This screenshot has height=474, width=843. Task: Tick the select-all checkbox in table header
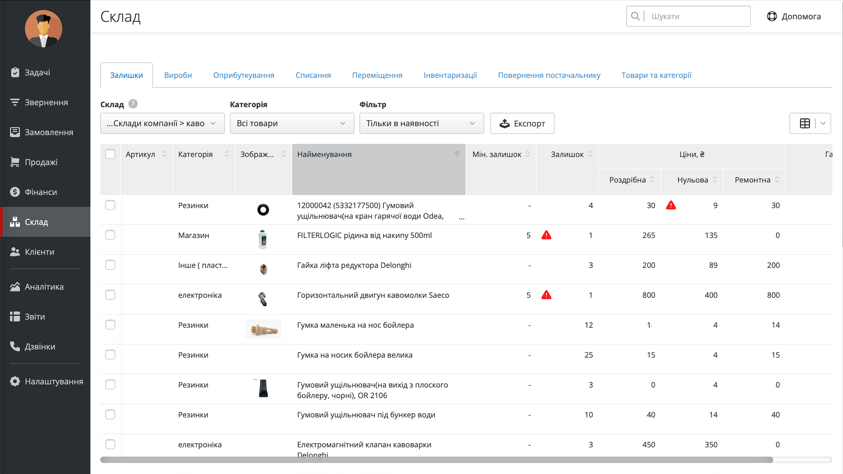coord(110,154)
